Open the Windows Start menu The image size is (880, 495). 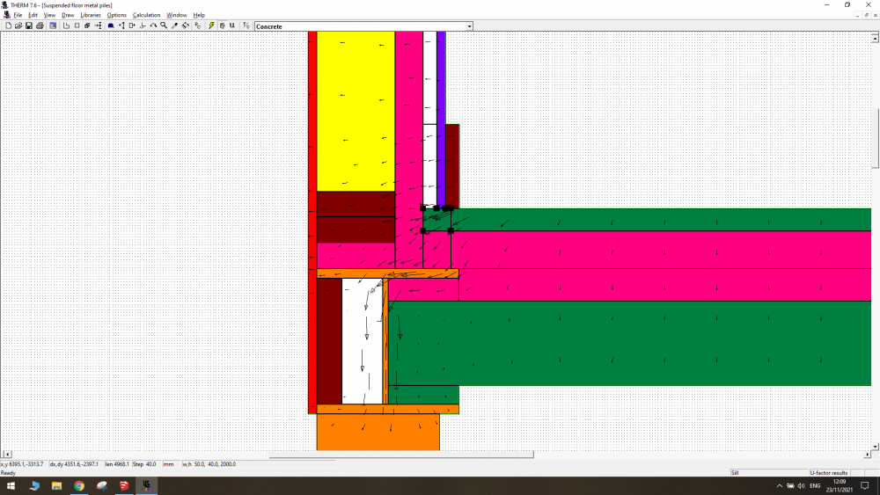tap(11, 486)
